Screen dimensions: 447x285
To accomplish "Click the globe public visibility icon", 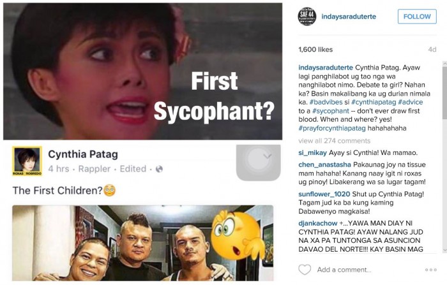I will pos(160,169).
